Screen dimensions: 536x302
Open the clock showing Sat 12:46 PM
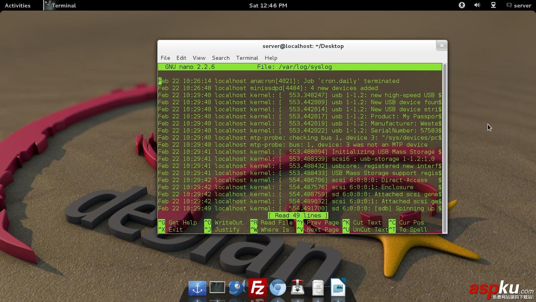268,5
